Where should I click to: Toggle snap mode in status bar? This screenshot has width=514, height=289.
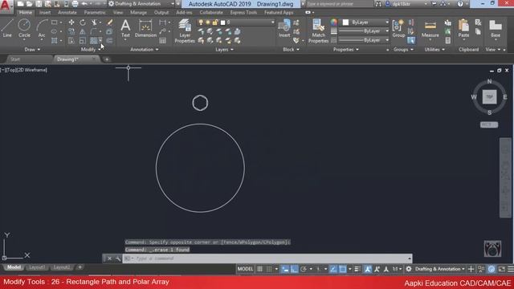click(269, 269)
